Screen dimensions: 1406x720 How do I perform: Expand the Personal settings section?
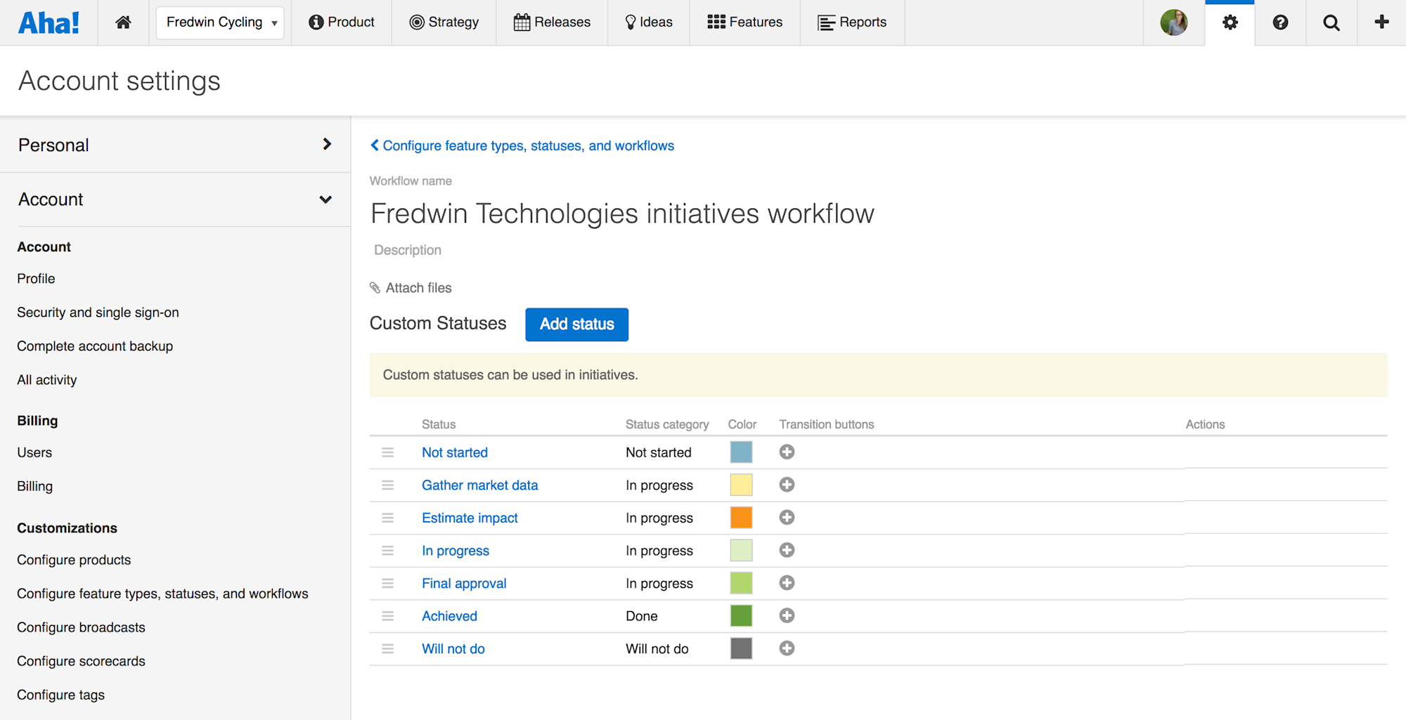[x=175, y=145]
